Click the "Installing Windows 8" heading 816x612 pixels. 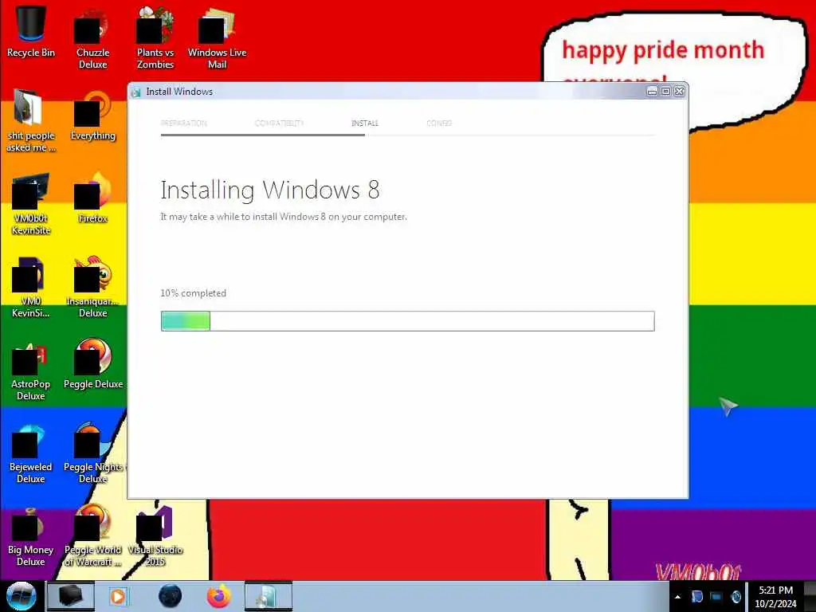point(270,190)
